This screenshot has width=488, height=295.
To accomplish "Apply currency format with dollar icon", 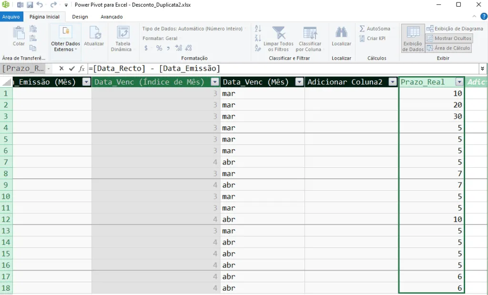I will coord(146,48).
